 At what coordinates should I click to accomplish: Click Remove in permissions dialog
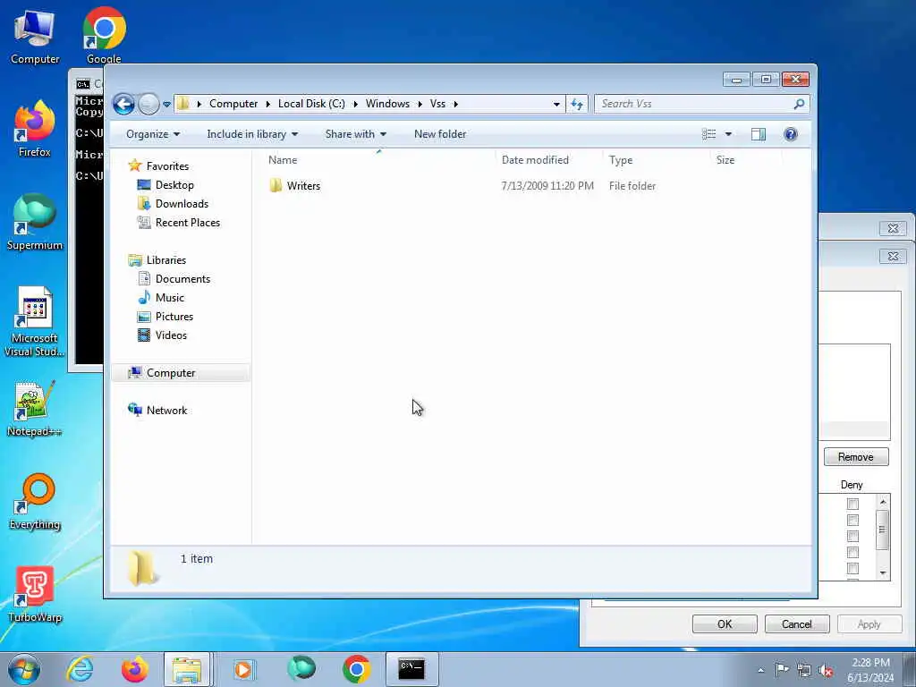856,457
